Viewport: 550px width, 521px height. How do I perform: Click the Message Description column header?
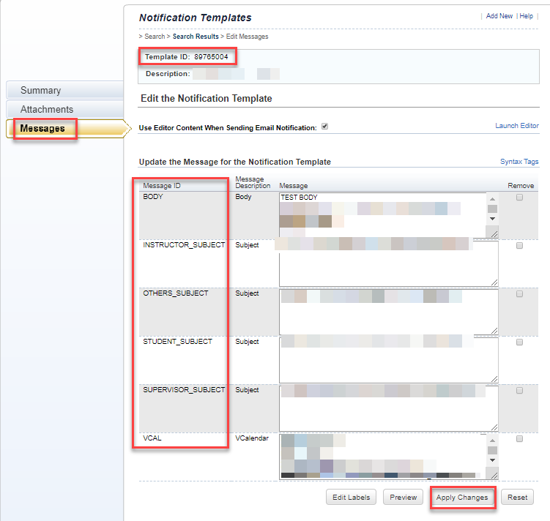(x=253, y=182)
